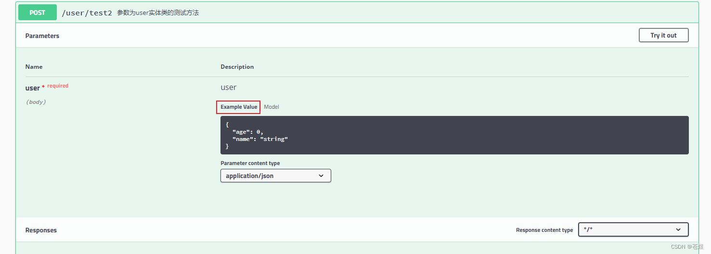
Task: Click the user parameter name
Action: tap(33, 88)
